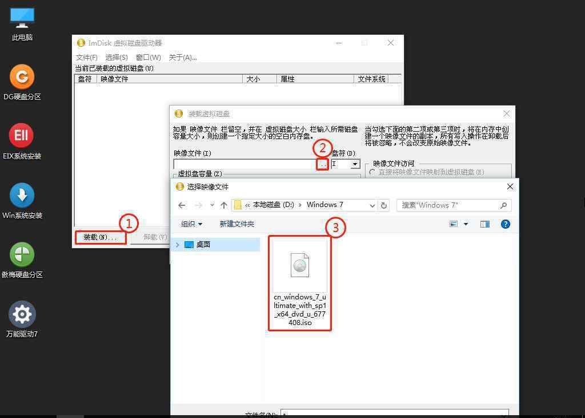Open the 选择(S) menu
Screen dimensions: 585x418
(116, 58)
